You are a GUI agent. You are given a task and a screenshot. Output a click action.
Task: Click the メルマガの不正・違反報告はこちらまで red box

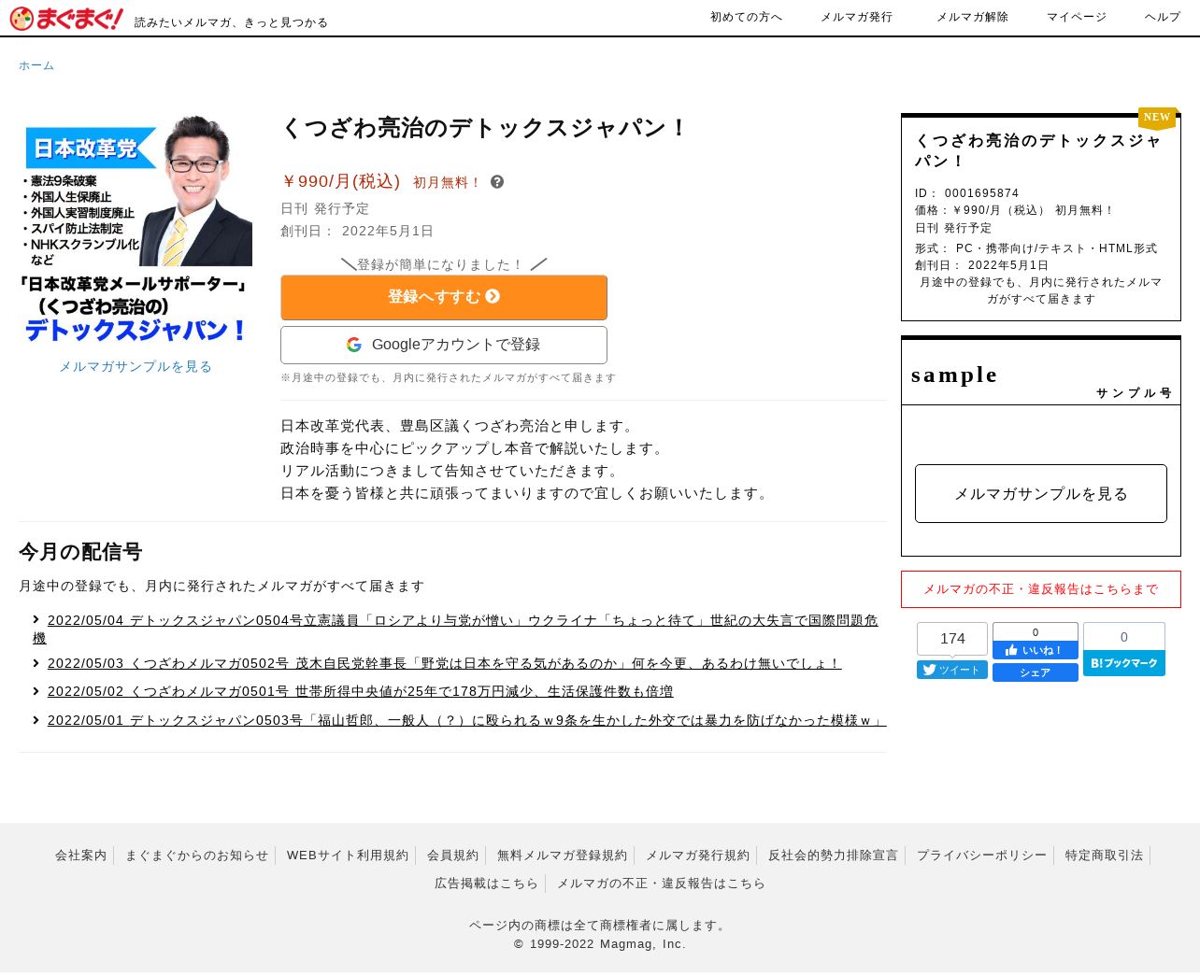click(x=1041, y=589)
